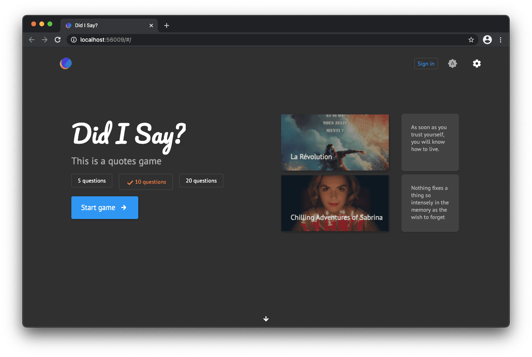This screenshot has height=357, width=532.
Task: Open the Chrome profile avatar icon
Action: 487,40
